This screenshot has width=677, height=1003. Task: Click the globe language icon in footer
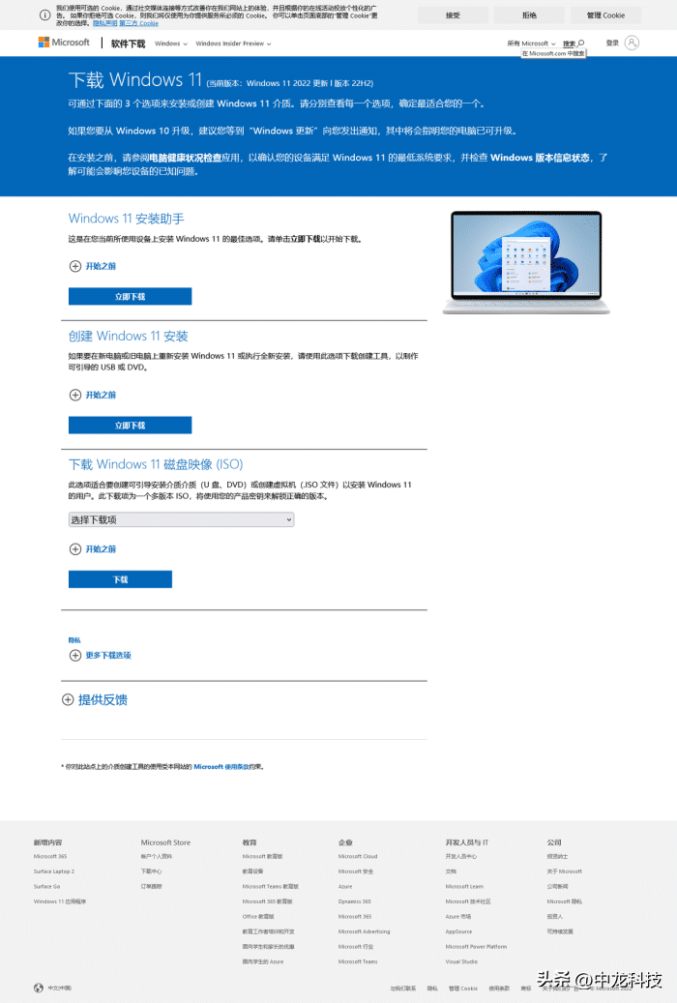point(39,988)
